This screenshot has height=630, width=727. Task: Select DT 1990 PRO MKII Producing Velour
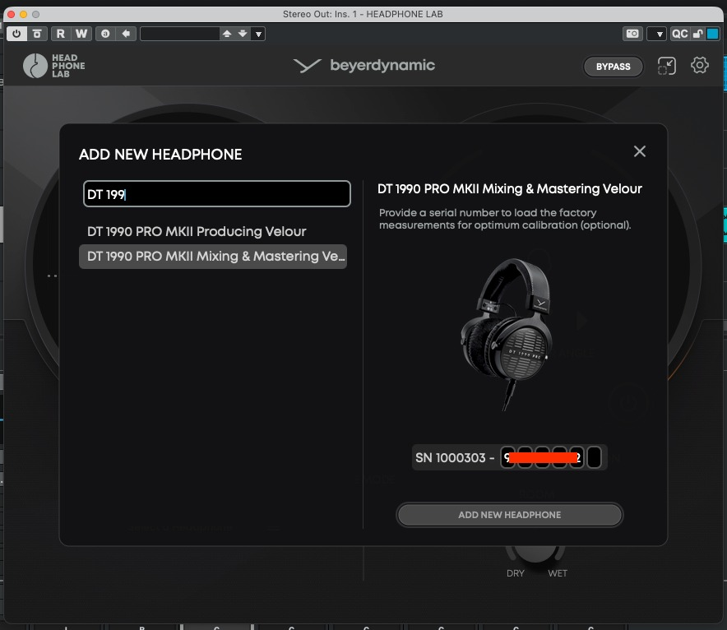pyautogui.click(x=197, y=232)
